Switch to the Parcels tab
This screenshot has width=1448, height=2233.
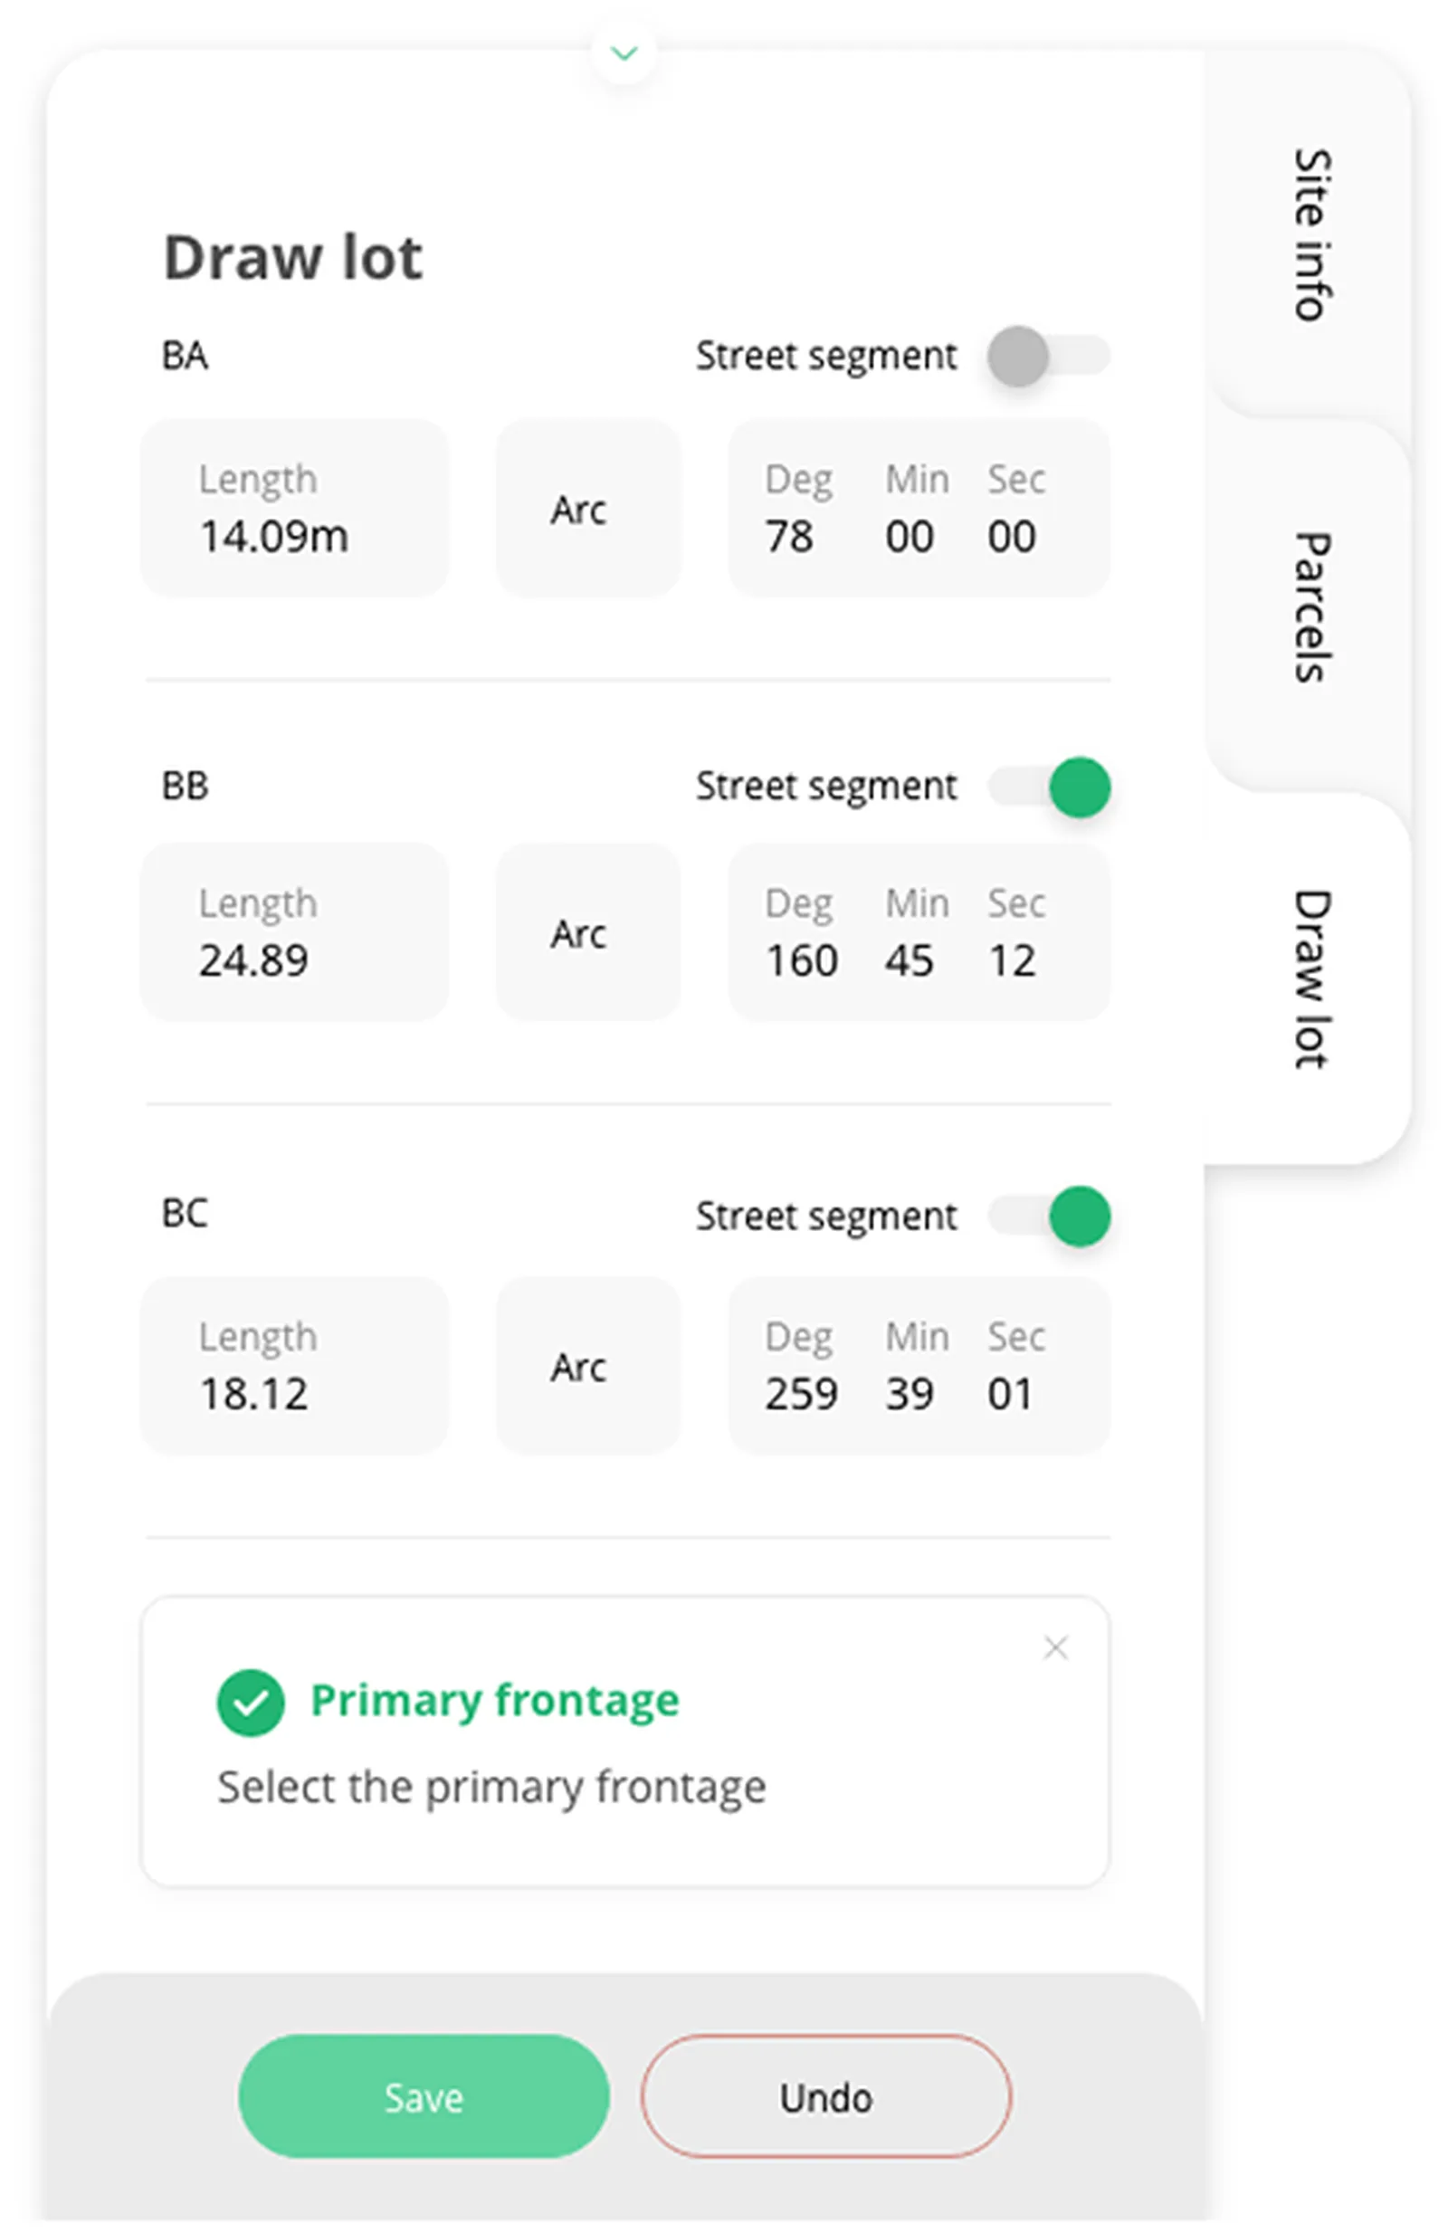[x=1310, y=607]
